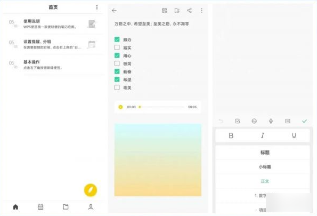This screenshot has width=317, height=216.
Task: Insert a checklist using checkbox toolbar icon
Action: [238, 121]
